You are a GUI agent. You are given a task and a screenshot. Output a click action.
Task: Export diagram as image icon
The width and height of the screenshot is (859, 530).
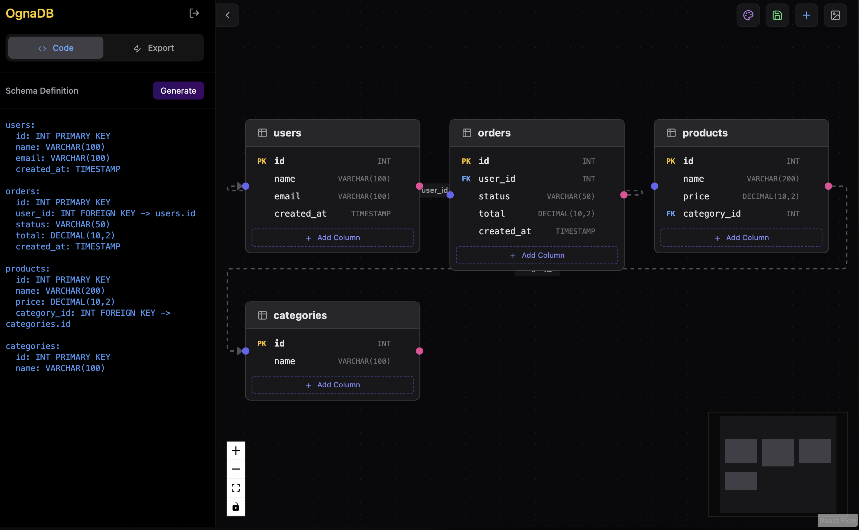point(835,15)
